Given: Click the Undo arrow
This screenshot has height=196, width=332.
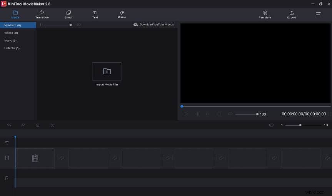Looking at the screenshot, I should (x=9, y=125).
